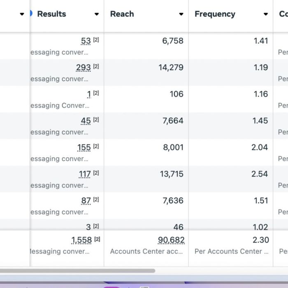Click footnote [2] marker beside 1,558 total

[97, 239]
